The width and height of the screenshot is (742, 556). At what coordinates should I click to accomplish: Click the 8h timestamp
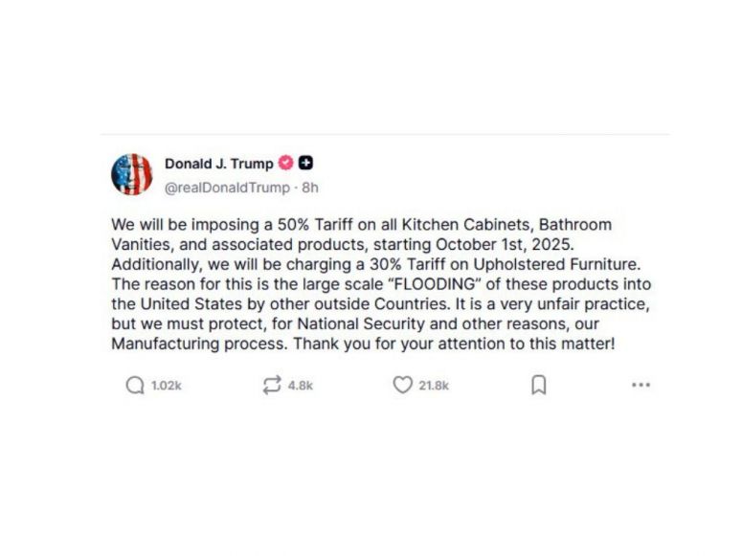tap(309, 187)
